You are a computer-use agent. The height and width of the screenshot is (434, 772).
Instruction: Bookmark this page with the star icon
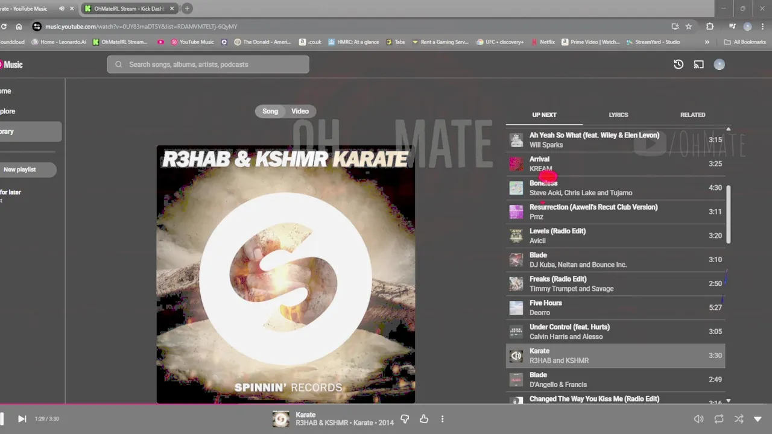click(689, 27)
